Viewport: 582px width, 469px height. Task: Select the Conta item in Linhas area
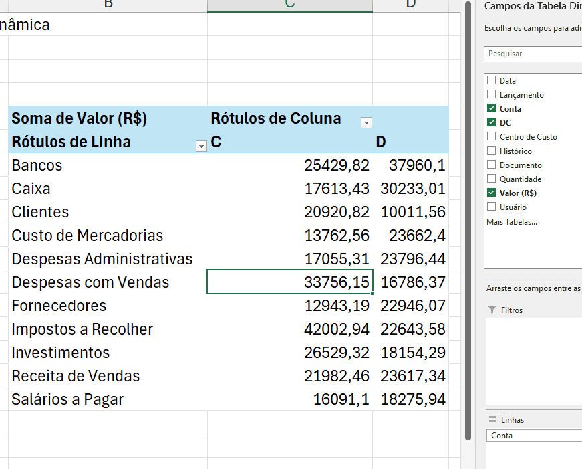tap(533, 436)
